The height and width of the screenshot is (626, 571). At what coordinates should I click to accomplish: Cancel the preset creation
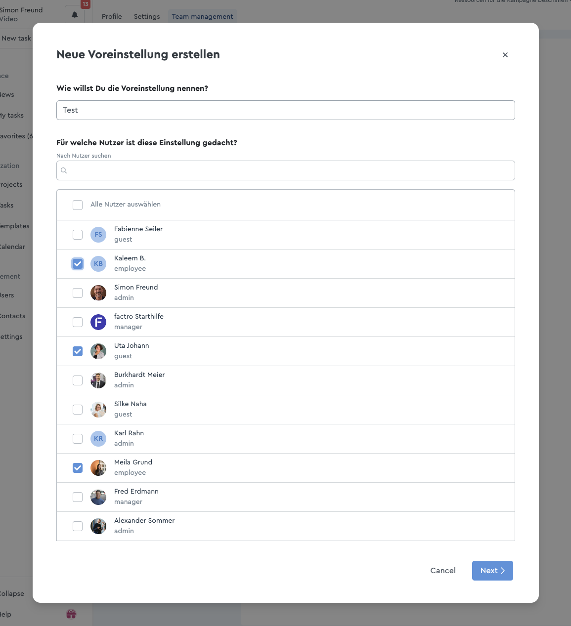[443, 571]
